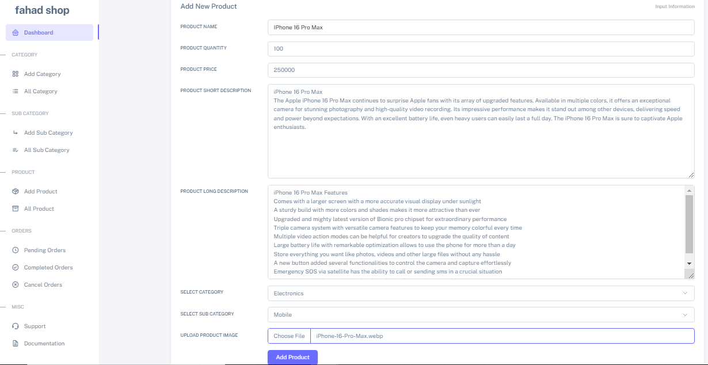The height and width of the screenshot is (365, 708).
Task: Click the long description resize handle
Action: [691, 275]
